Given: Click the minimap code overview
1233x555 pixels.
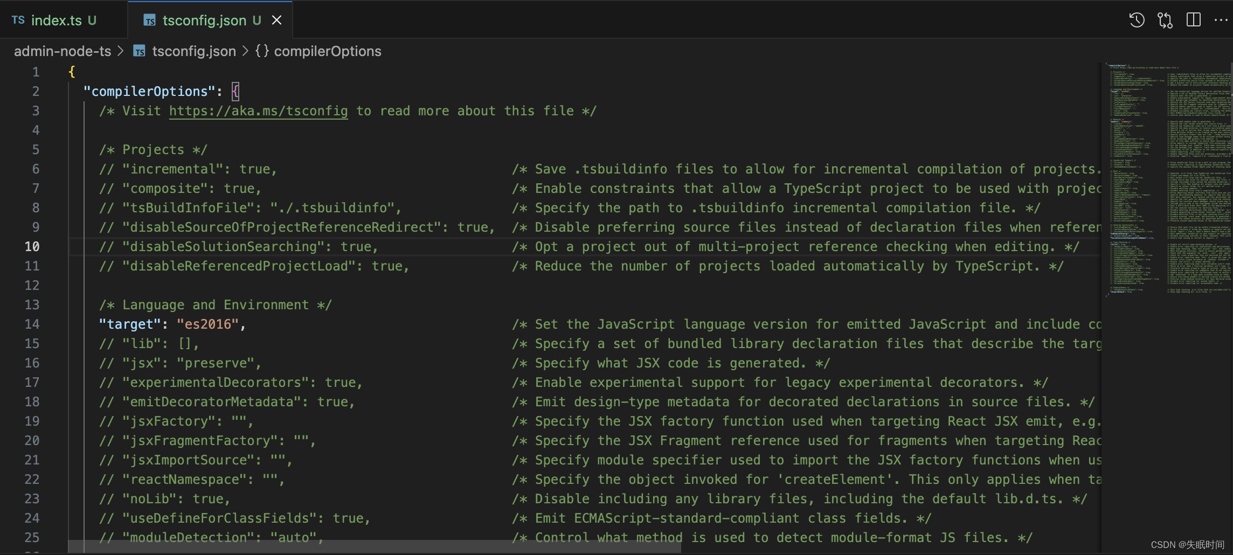Looking at the screenshot, I should click(1168, 178).
